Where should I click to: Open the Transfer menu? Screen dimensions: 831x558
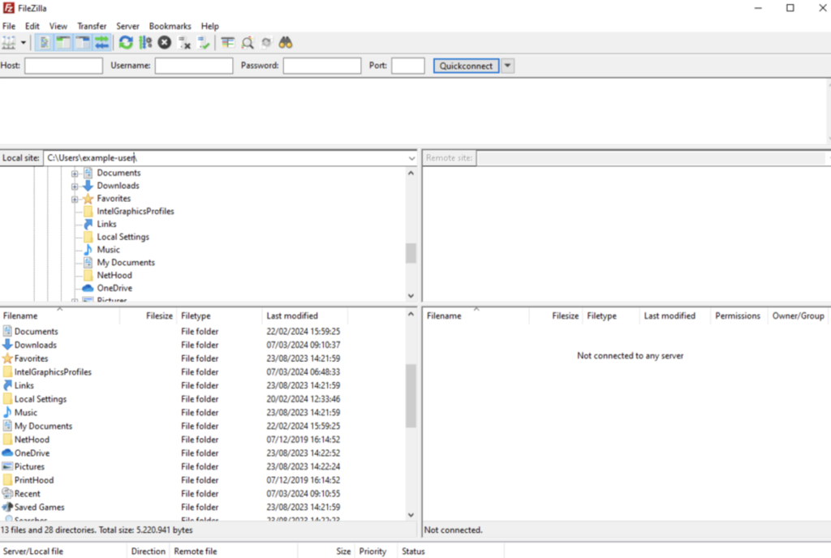92,26
